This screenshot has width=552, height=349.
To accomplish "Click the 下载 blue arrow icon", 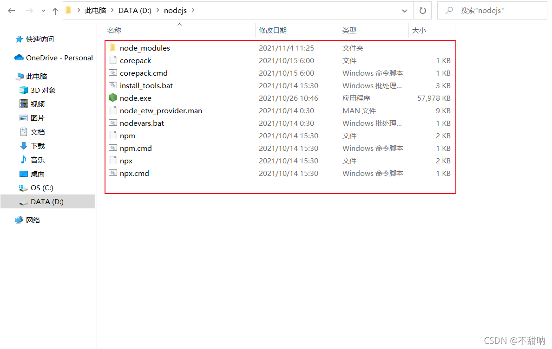I will coord(24,146).
